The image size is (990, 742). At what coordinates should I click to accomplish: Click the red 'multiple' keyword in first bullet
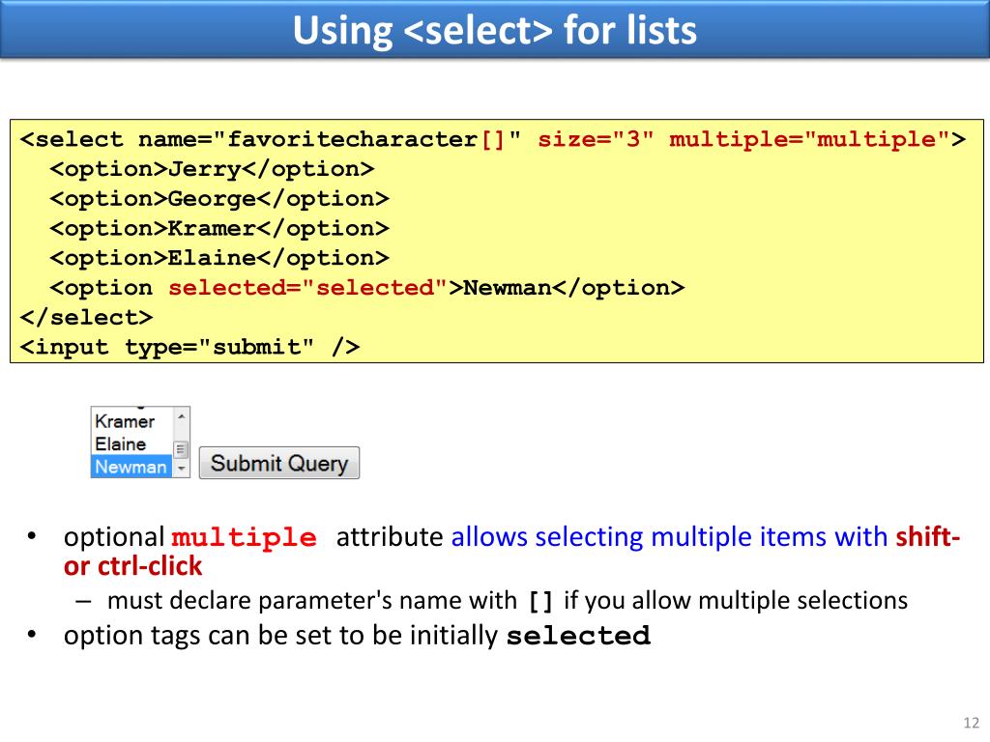pos(244,538)
